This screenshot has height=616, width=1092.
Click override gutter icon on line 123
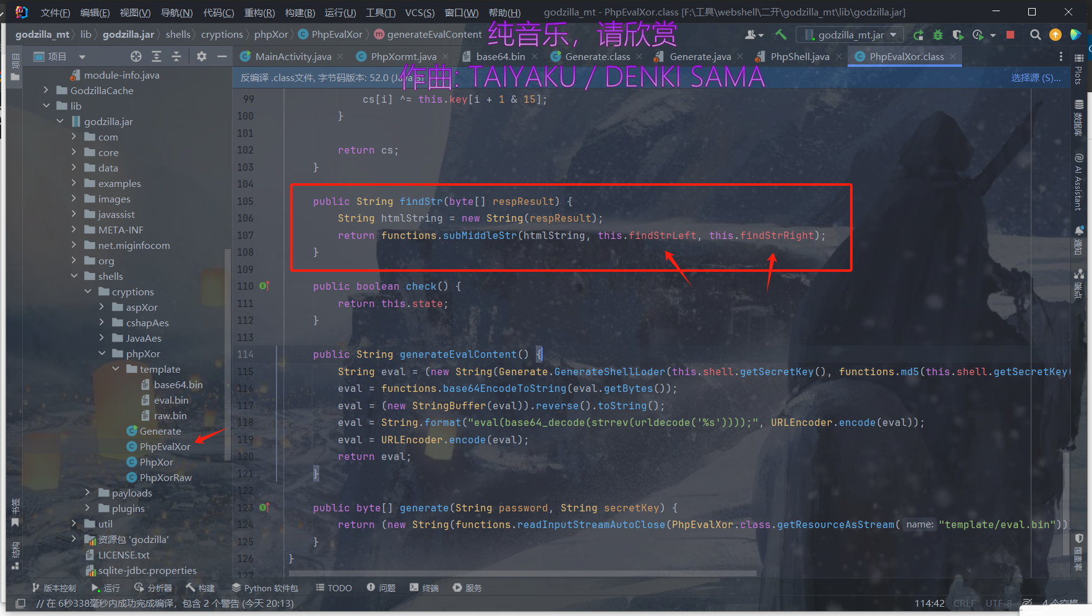pyautogui.click(x=264, y=508)
